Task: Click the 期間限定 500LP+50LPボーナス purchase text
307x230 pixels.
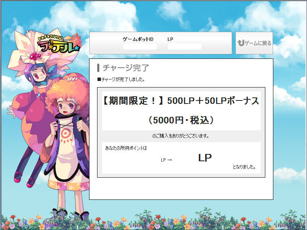Action: point(181,101)
